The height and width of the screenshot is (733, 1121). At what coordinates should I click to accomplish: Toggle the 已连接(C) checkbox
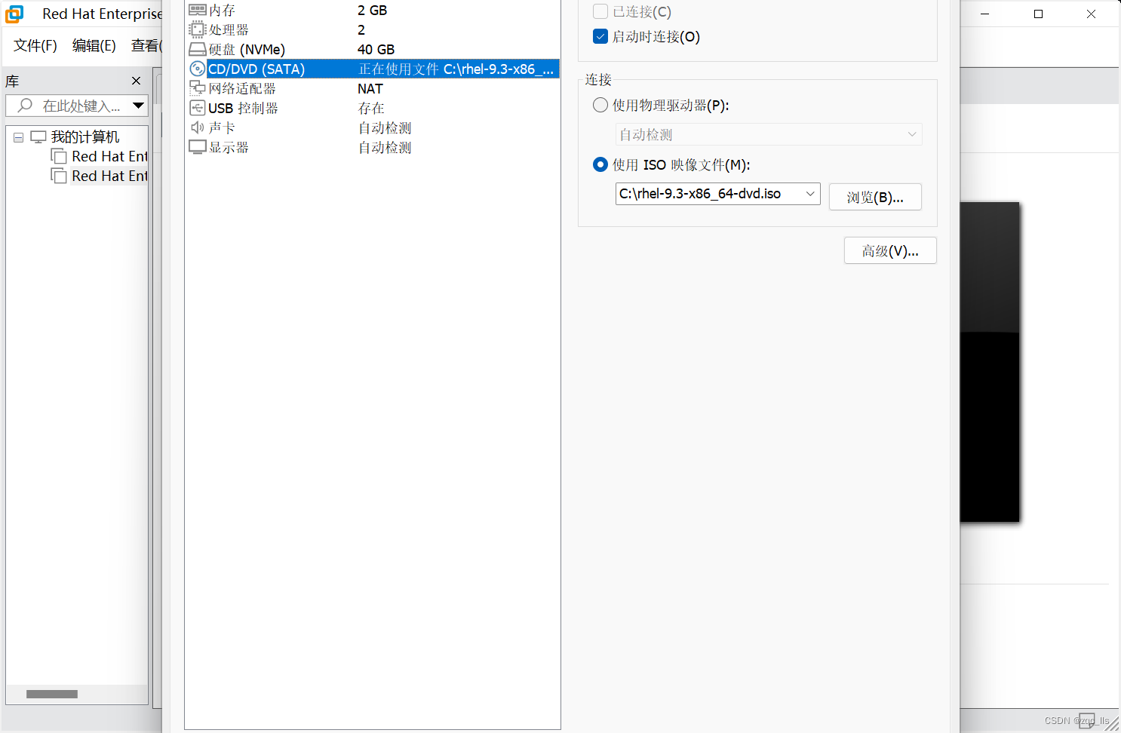click(x=600, y=11)
